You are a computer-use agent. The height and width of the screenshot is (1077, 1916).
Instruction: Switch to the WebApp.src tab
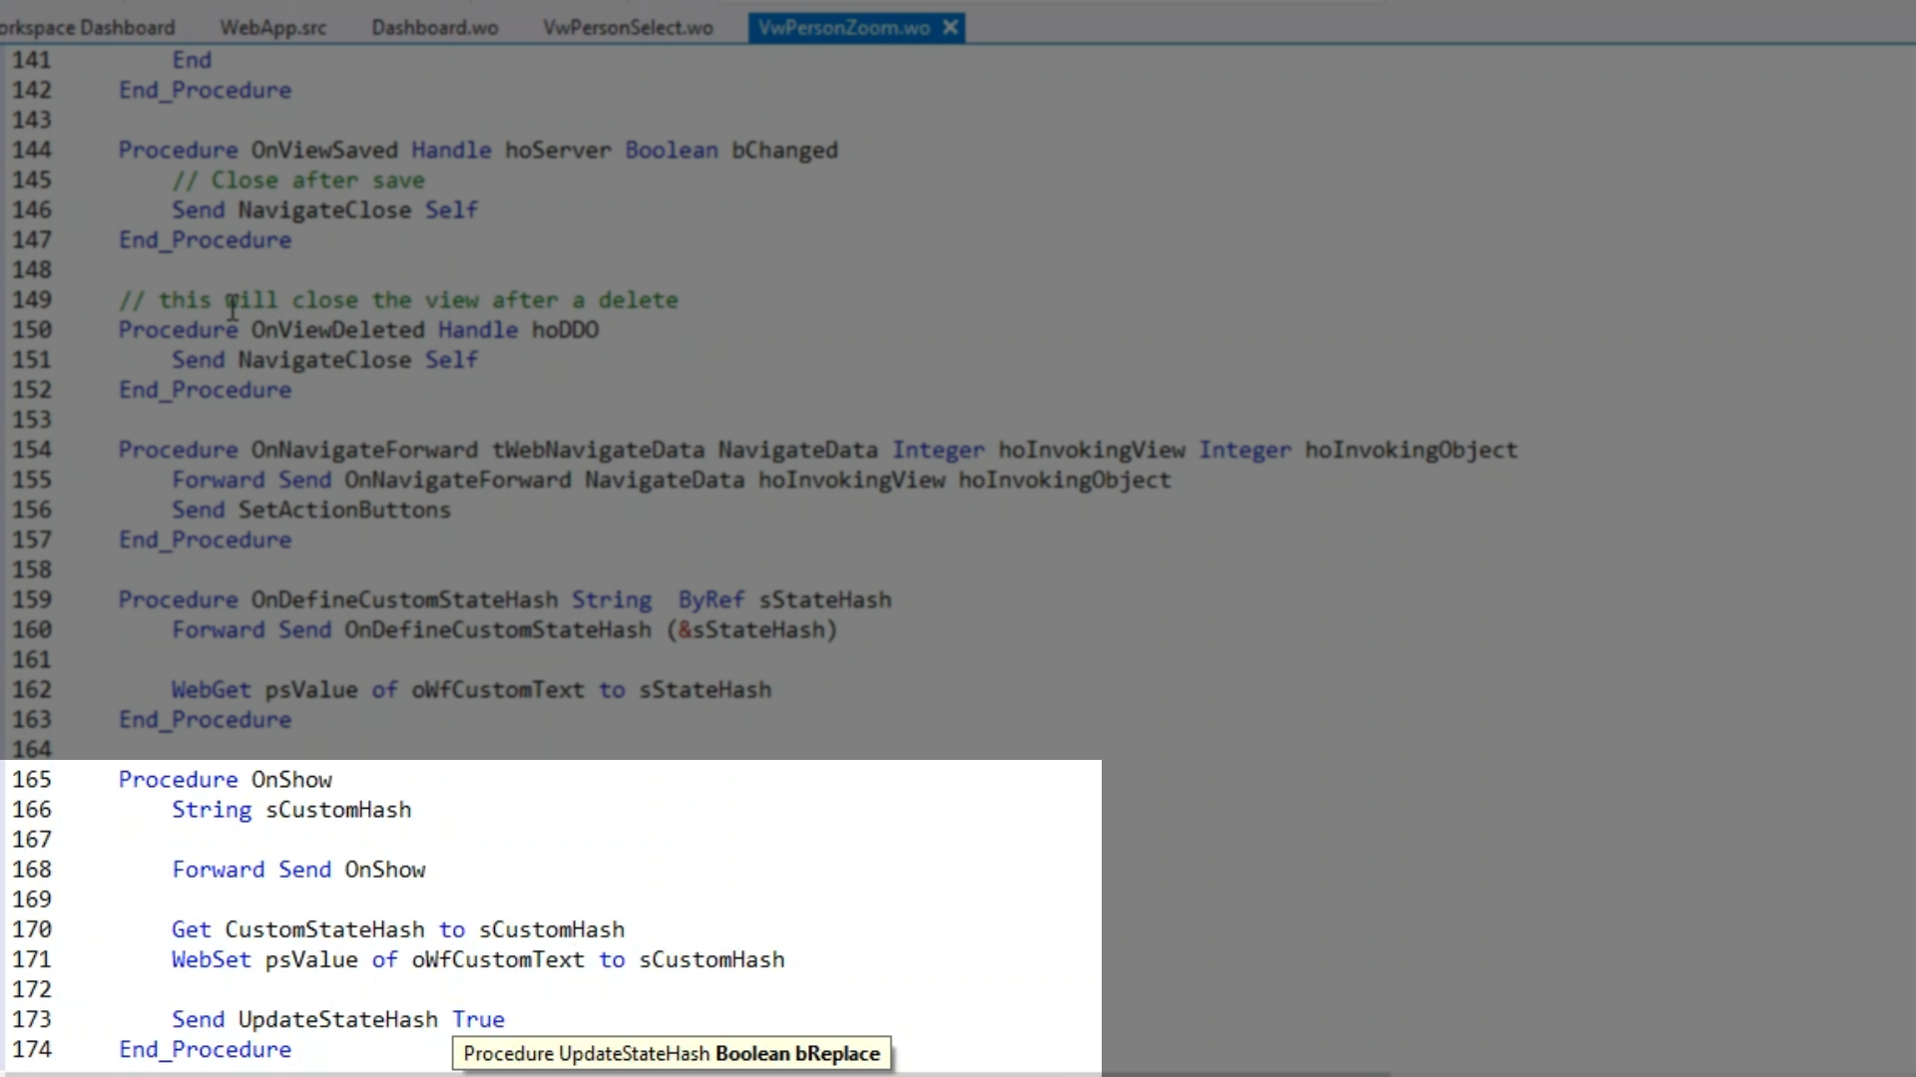272,28
